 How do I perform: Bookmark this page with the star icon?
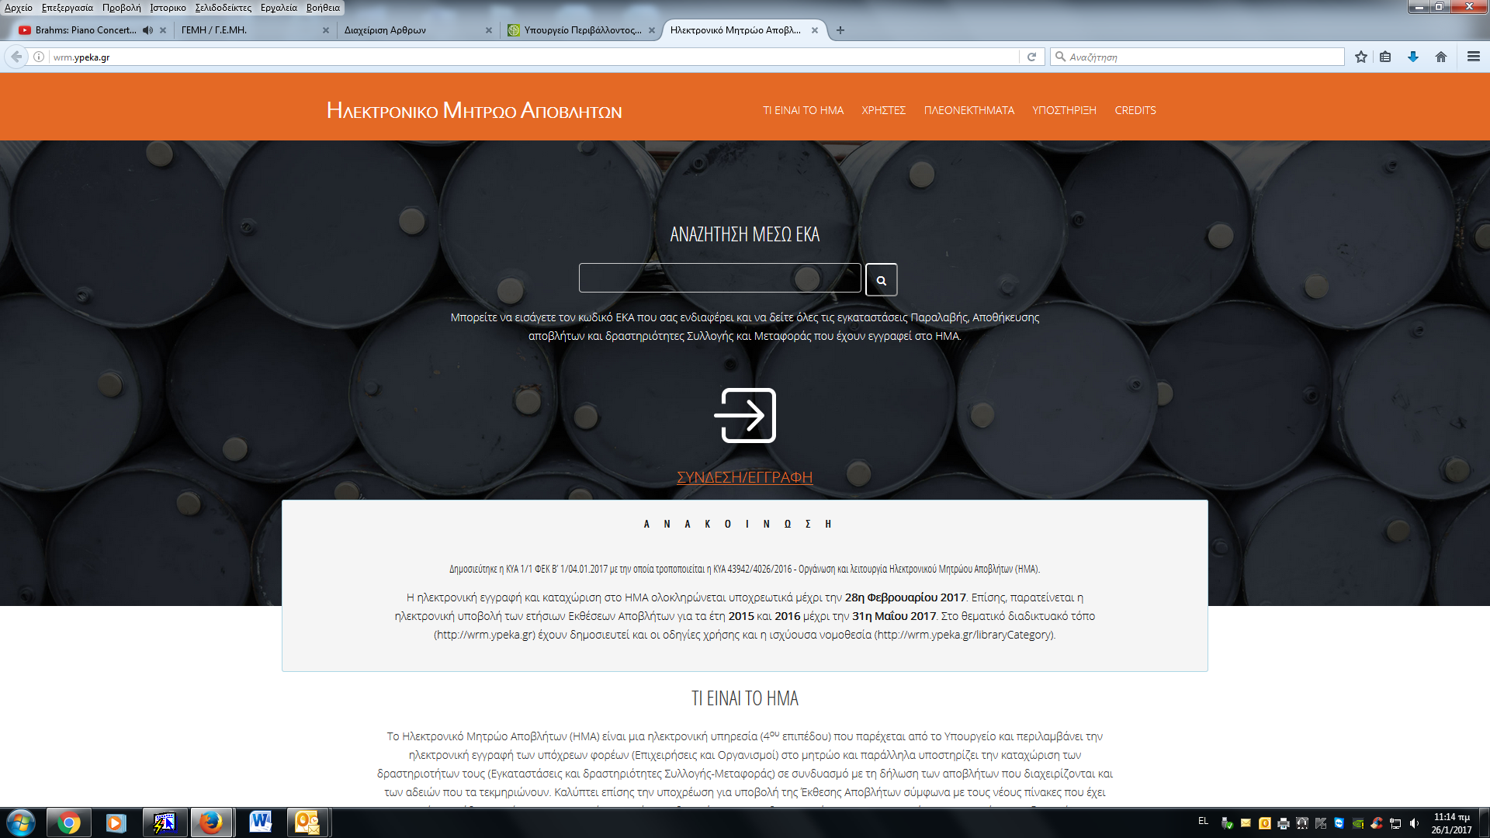[x=1360, y=57]
